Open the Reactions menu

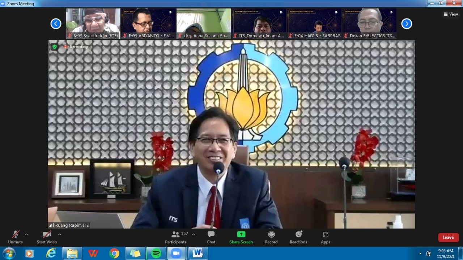coord(298,237)
